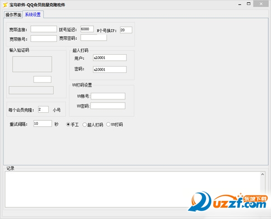Click the 记录 log scrollbar up arrow
The image size is (271, 219).
pyautogui.click(x=262, y=174)
